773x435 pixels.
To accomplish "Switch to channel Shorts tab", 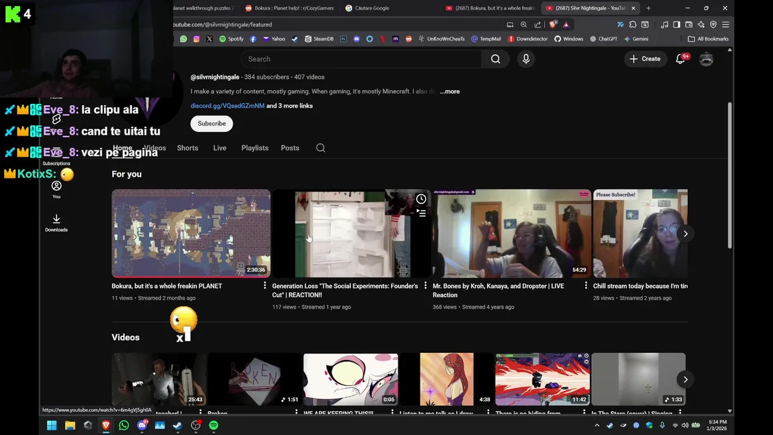I will [x=187, y=148].
